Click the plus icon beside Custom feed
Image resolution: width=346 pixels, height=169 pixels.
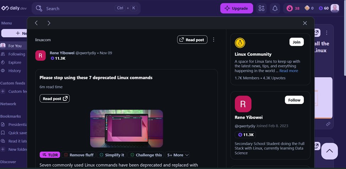point(3,91)
